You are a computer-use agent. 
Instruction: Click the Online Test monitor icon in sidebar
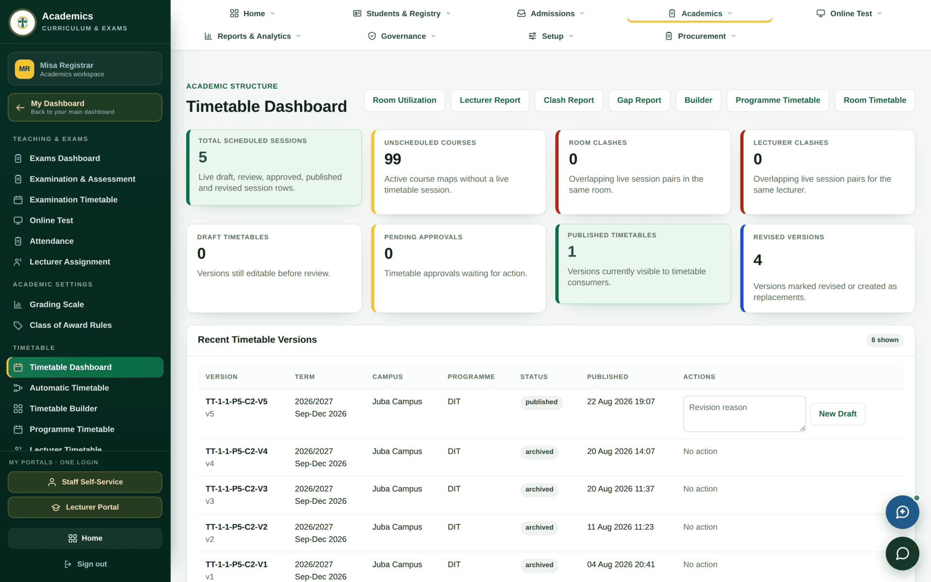click(x=18, y=221)
